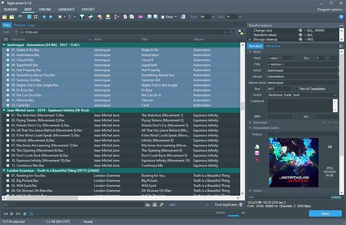Click the Artist input field
This screenshot has height=225, width=346.
(x=302, y=70)
